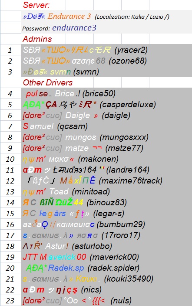Click the Admins section header

[43, 39]
